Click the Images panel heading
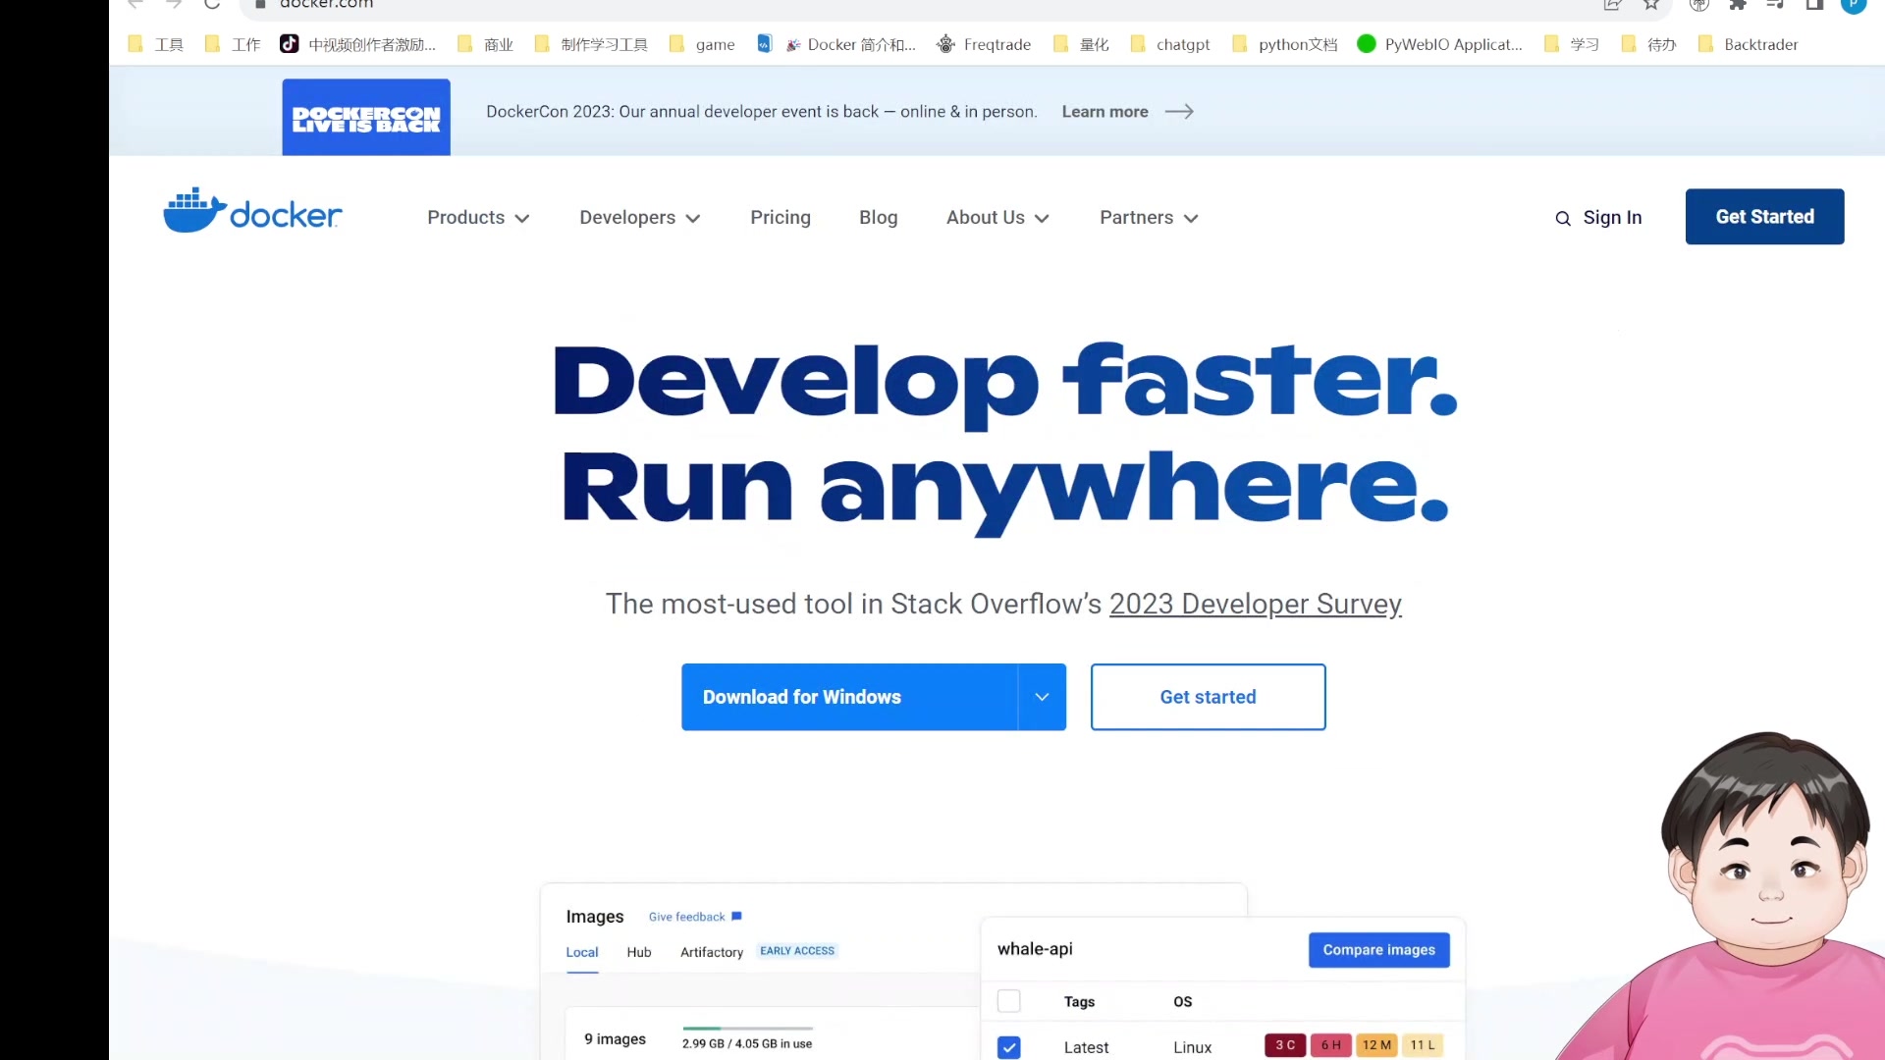 (595, 917)
